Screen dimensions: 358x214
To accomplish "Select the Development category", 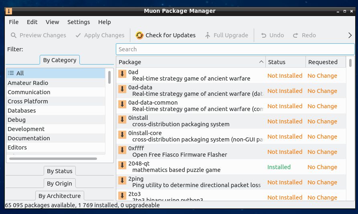I will click(x=56, y=129).
